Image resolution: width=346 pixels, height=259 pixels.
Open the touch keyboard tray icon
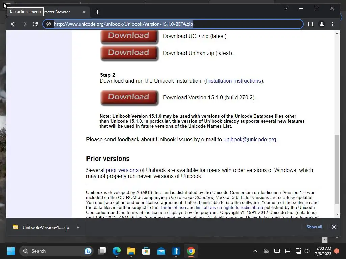tap(277, 251)
